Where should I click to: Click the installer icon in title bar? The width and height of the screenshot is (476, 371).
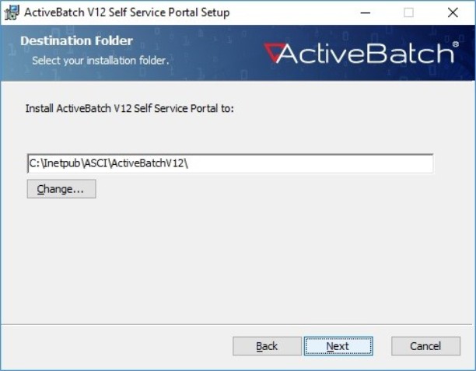click(x=12, y=12)
